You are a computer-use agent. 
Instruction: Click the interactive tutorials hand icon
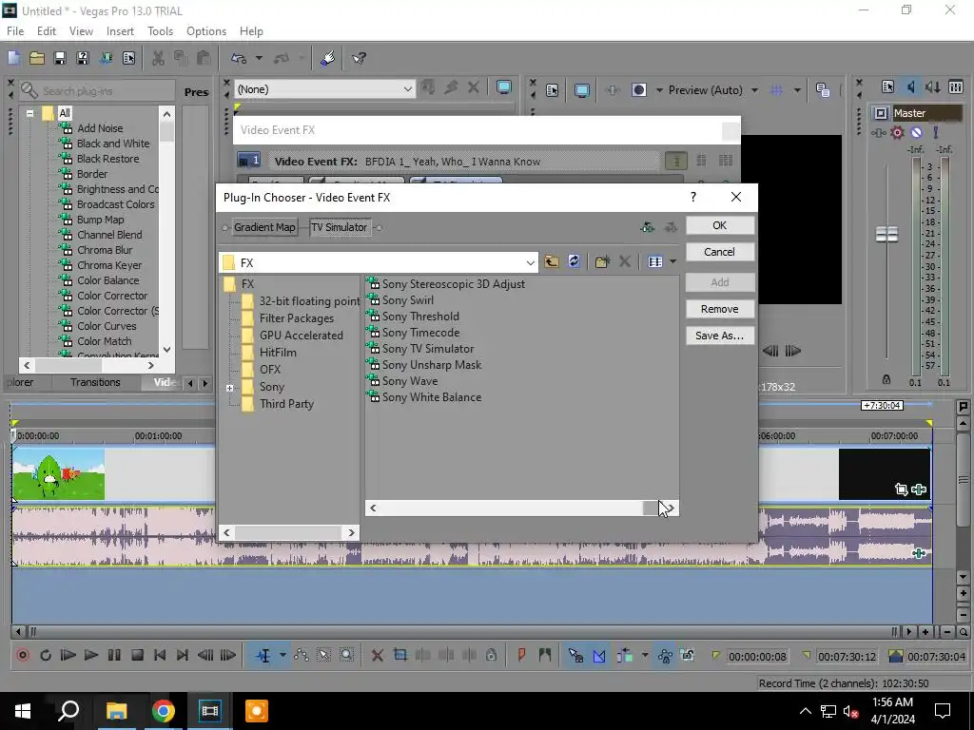pos(328,58)
